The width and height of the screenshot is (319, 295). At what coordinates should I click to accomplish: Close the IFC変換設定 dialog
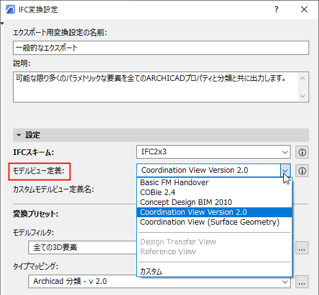click(x=304, y=9)
